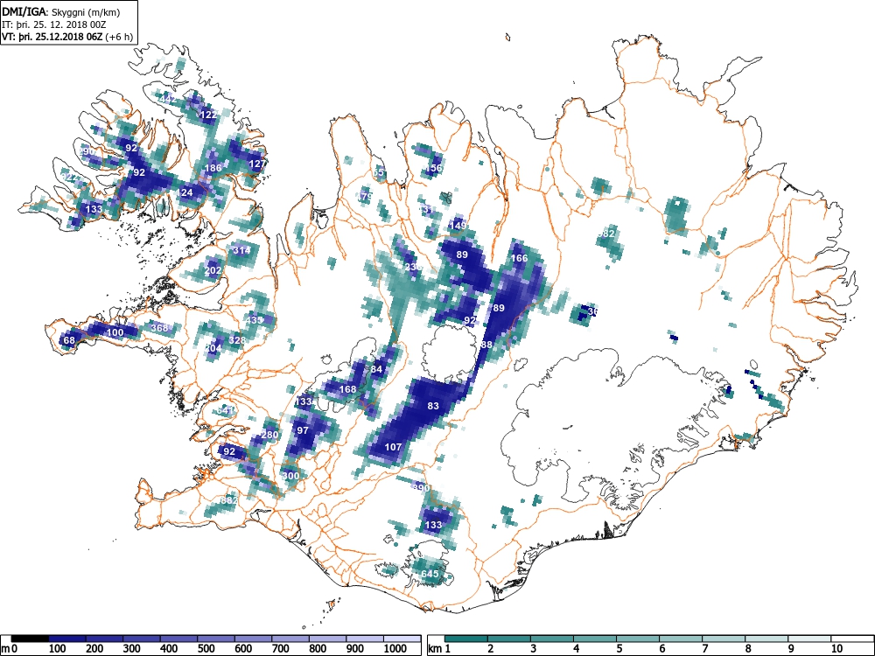Click the visibility value '882' in the southwest
Image resolution: width=875 pixels, height=656 pixels.
pyautogui.click(x=229, y=500)
